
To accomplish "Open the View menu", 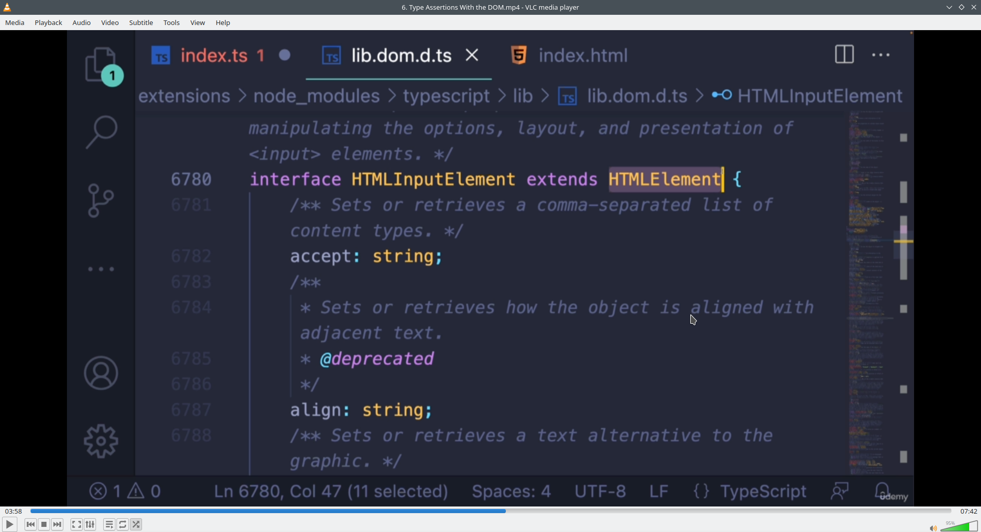I will tap(198, 22).
